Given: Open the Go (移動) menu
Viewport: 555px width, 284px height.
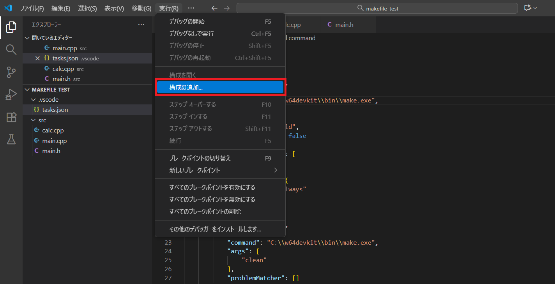Looking at the screenshot, I should coord(141,8).
